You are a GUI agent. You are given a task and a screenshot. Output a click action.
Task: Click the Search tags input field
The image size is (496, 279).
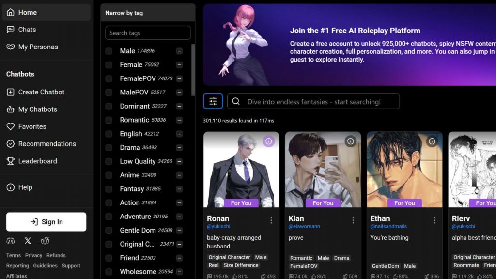147,33
